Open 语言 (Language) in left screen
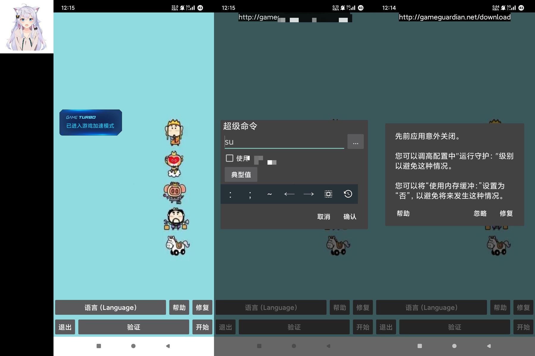The height and width of the screenshot is (356, 535). (x=111, y=308)
